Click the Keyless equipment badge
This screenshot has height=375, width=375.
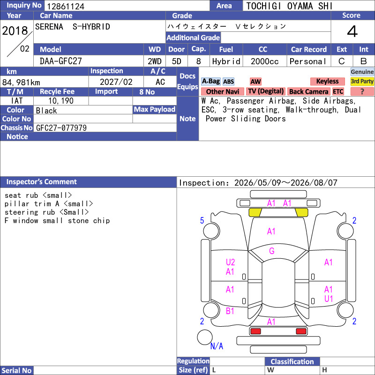[327, 82]
